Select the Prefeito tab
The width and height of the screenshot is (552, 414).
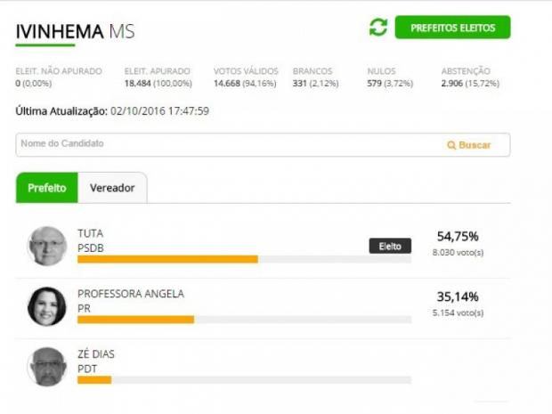pyautogui.click(x=47, y=188)
